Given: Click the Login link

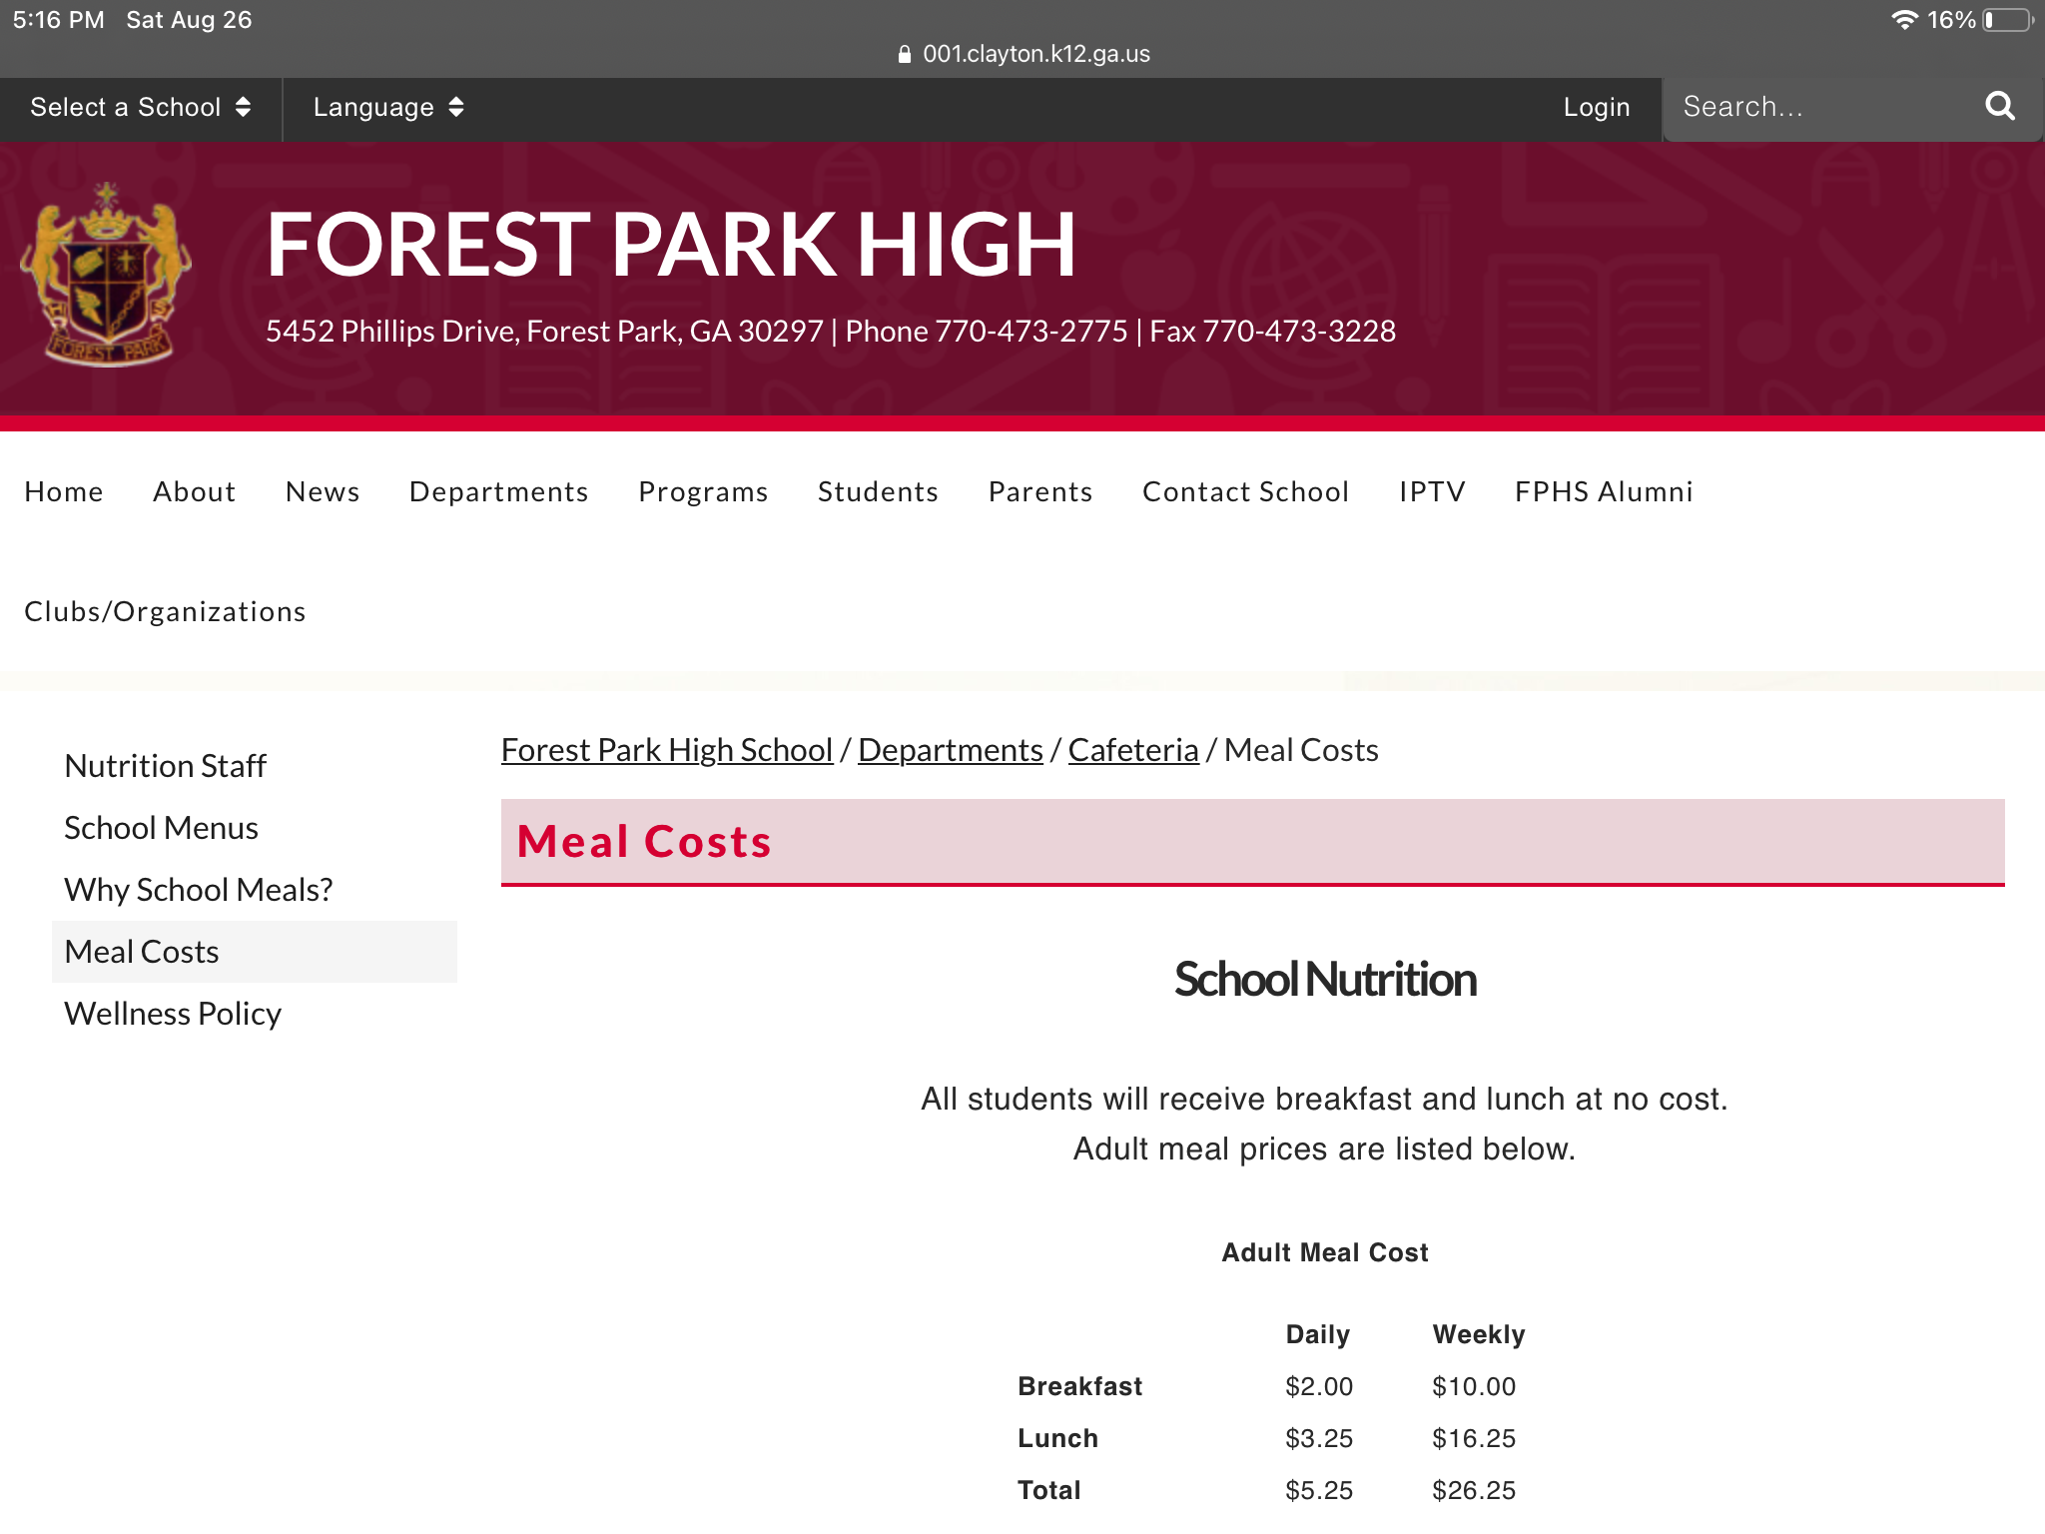Looking at the screenshot, I should (1597, 107).
